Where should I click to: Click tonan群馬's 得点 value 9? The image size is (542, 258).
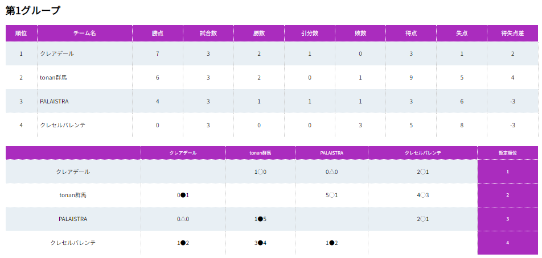point(411,78)
